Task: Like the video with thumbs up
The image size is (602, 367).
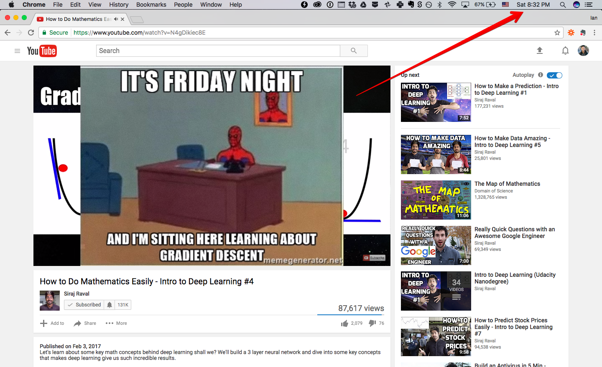Action: [344, 323]
